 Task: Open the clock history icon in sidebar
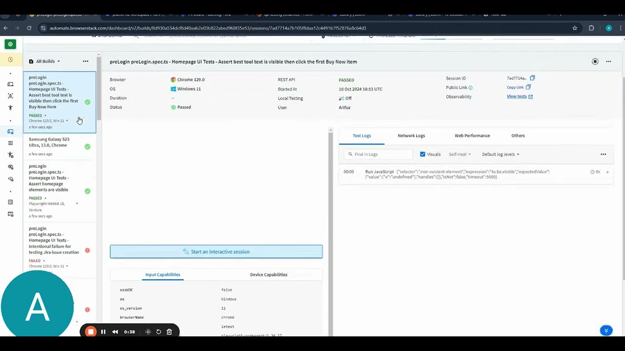tap(10, 59)
